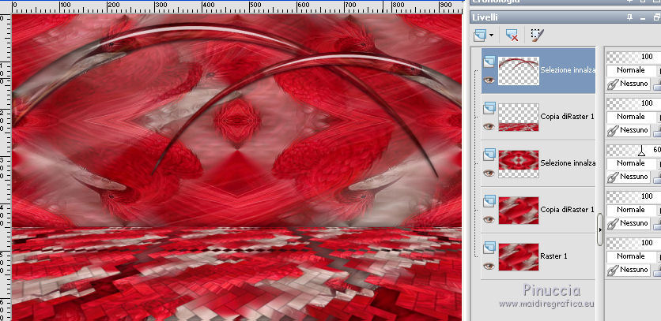Open the dropdown arrow beside New Layer icon
This screenshot has width=661, height=321.
[492, 35]
